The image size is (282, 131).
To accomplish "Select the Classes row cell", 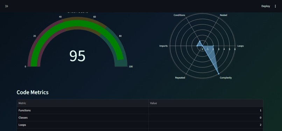I will pos(83,117).
